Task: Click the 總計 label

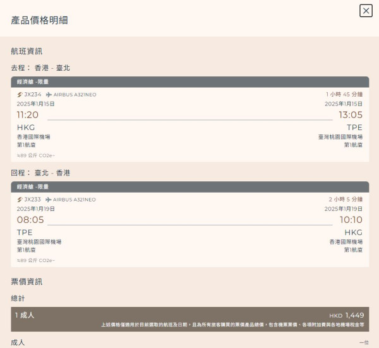Action: point(18,299)
